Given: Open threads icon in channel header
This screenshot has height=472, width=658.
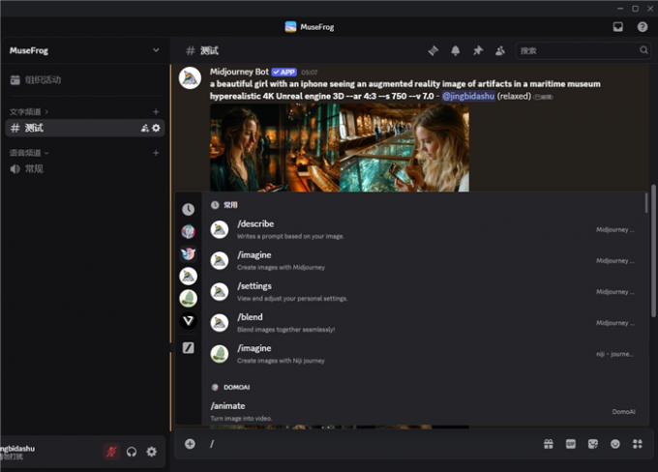Looking at the screenshot, I should point(434,50).
